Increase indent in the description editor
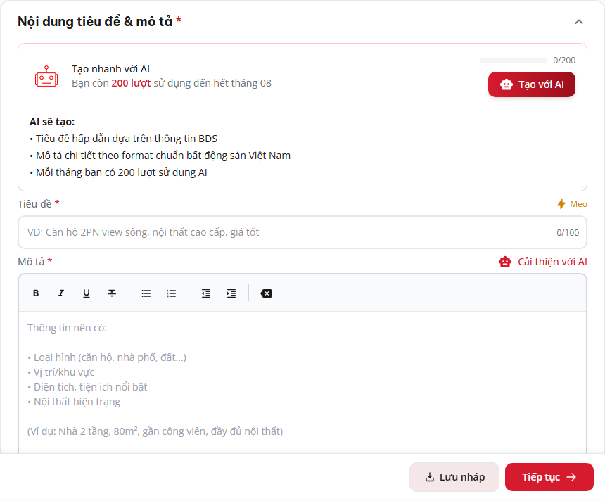 [x=231, y=293]
